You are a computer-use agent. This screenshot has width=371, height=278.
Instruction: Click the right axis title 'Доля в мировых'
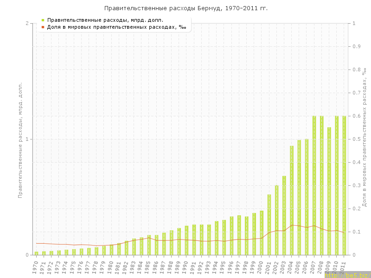point(365,137)
